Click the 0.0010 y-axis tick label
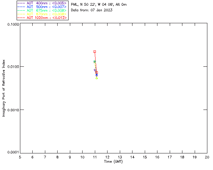Image resolution: width=213 pixels, height=170 pixels. 13,110
